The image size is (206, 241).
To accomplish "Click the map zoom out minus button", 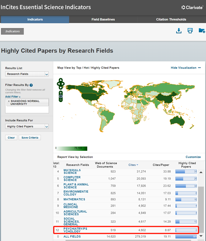I will click(61, 100).
